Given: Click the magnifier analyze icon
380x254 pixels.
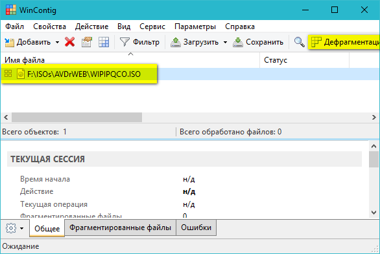Looking at the screenshot, I should [300, 42].
